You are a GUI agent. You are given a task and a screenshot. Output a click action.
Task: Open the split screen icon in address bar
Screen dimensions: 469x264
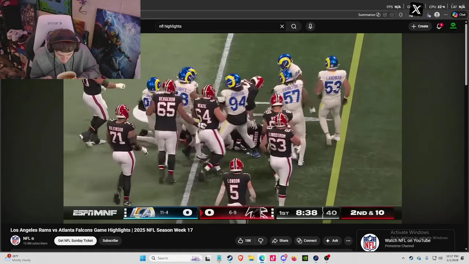click(385, 15)
